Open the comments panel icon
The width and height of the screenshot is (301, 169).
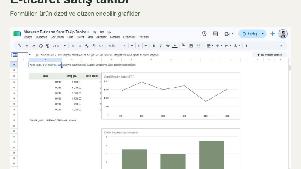(x=215, y=34)
